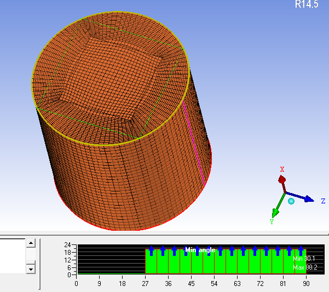The height and width of the screenshot is (292, 329).
Task: Select histogram bar starting at angle 81
Action: (x=289, y=261)
